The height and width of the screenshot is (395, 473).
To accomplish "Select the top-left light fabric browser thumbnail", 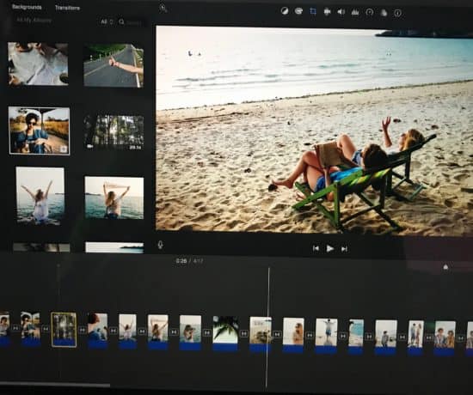I will coord(38,64).
